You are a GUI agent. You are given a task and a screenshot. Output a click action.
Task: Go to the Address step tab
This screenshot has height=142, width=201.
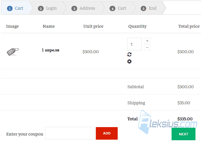83,8
